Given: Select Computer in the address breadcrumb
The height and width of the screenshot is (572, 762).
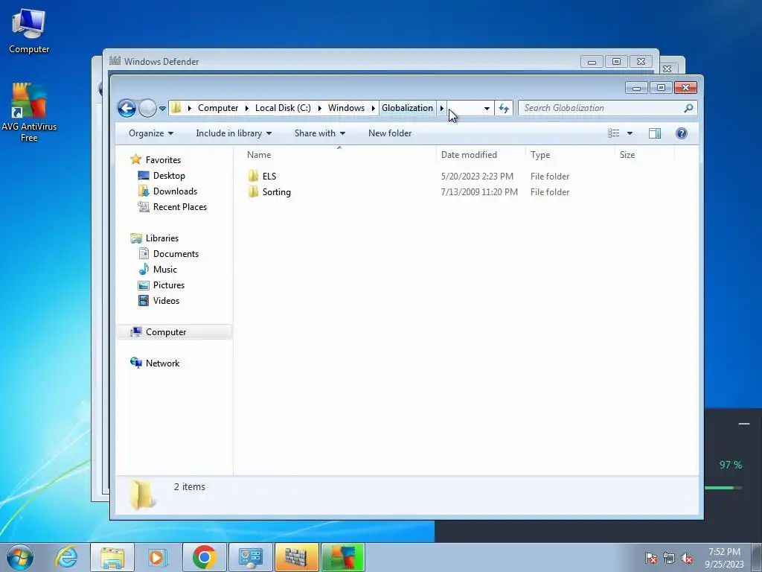Looking at the screenshot, I should pos(218,108).
